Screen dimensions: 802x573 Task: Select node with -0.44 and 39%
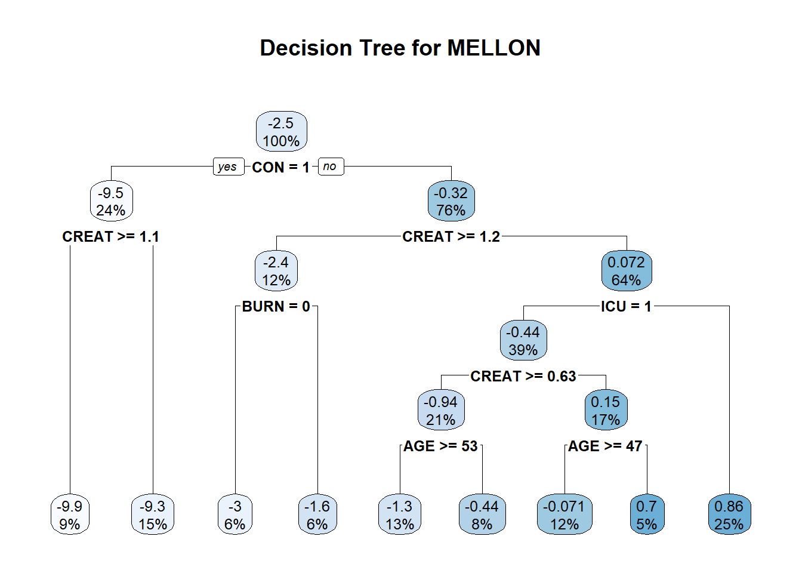523,341
